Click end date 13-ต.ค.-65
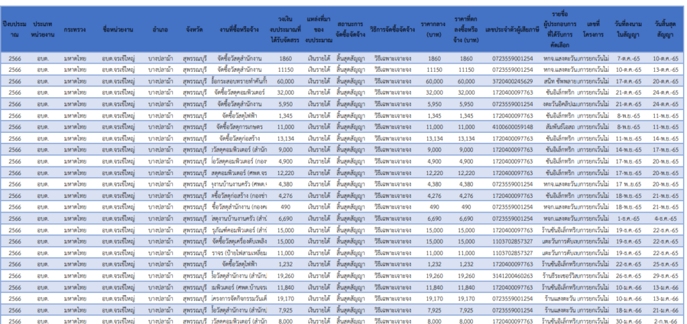This screenshot has height=324, width=687. (666, 70)
